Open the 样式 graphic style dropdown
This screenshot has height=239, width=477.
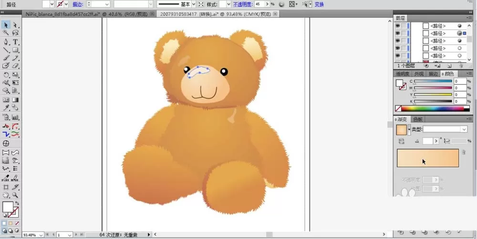click(228, 4)
